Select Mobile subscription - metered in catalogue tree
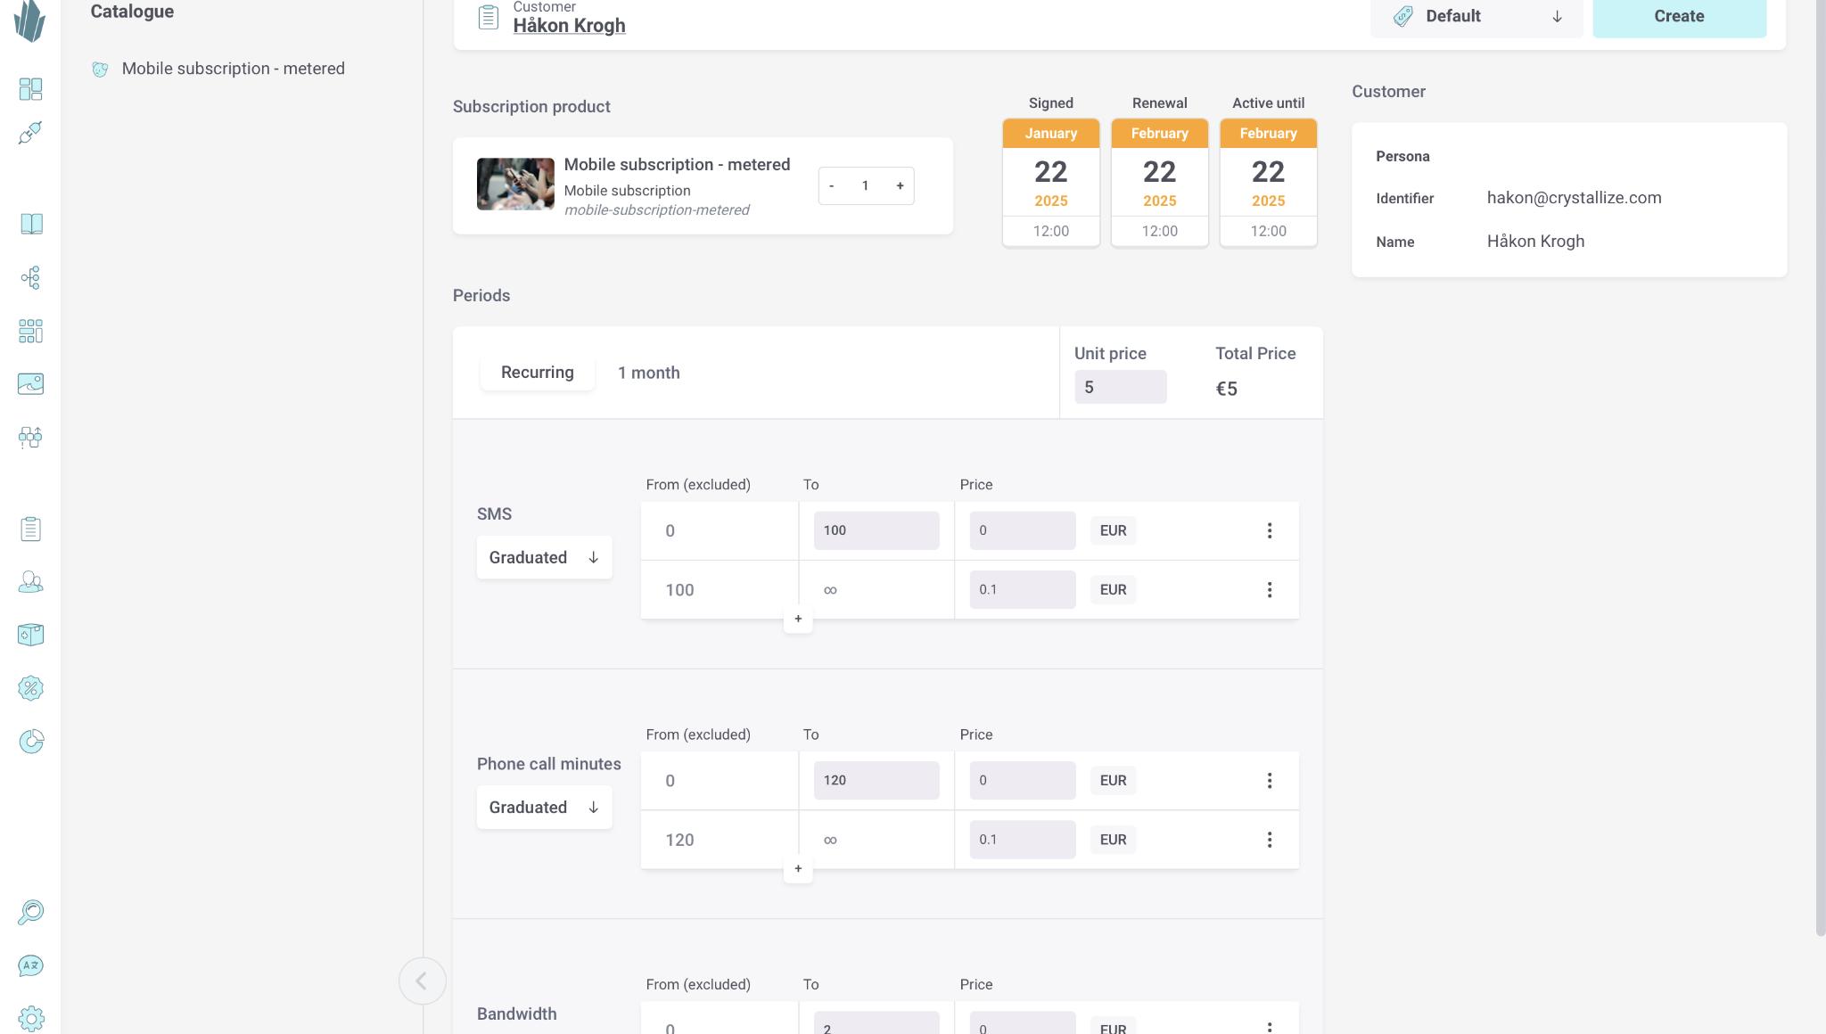This screenshot has width=1826, height=1034. click(233, 69)
